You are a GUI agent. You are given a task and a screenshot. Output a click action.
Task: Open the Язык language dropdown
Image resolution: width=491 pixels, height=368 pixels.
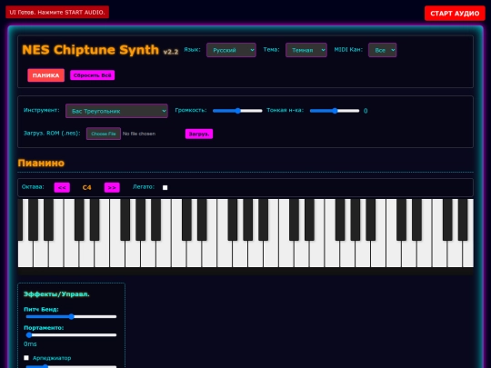coord(231,50)
